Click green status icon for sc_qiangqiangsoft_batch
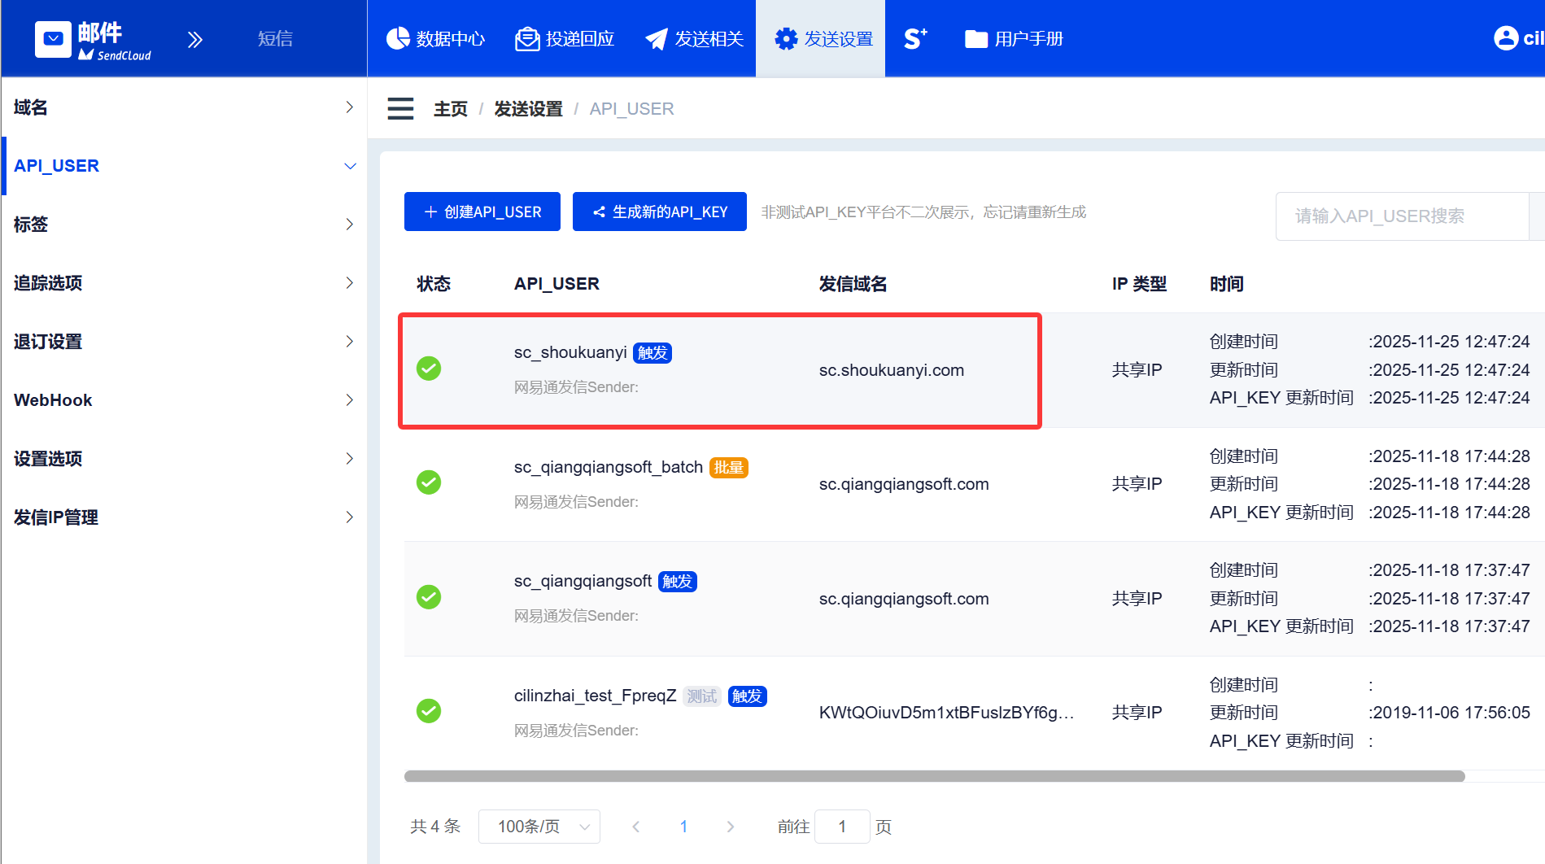Screen dimensions: 1545x864 429,482
